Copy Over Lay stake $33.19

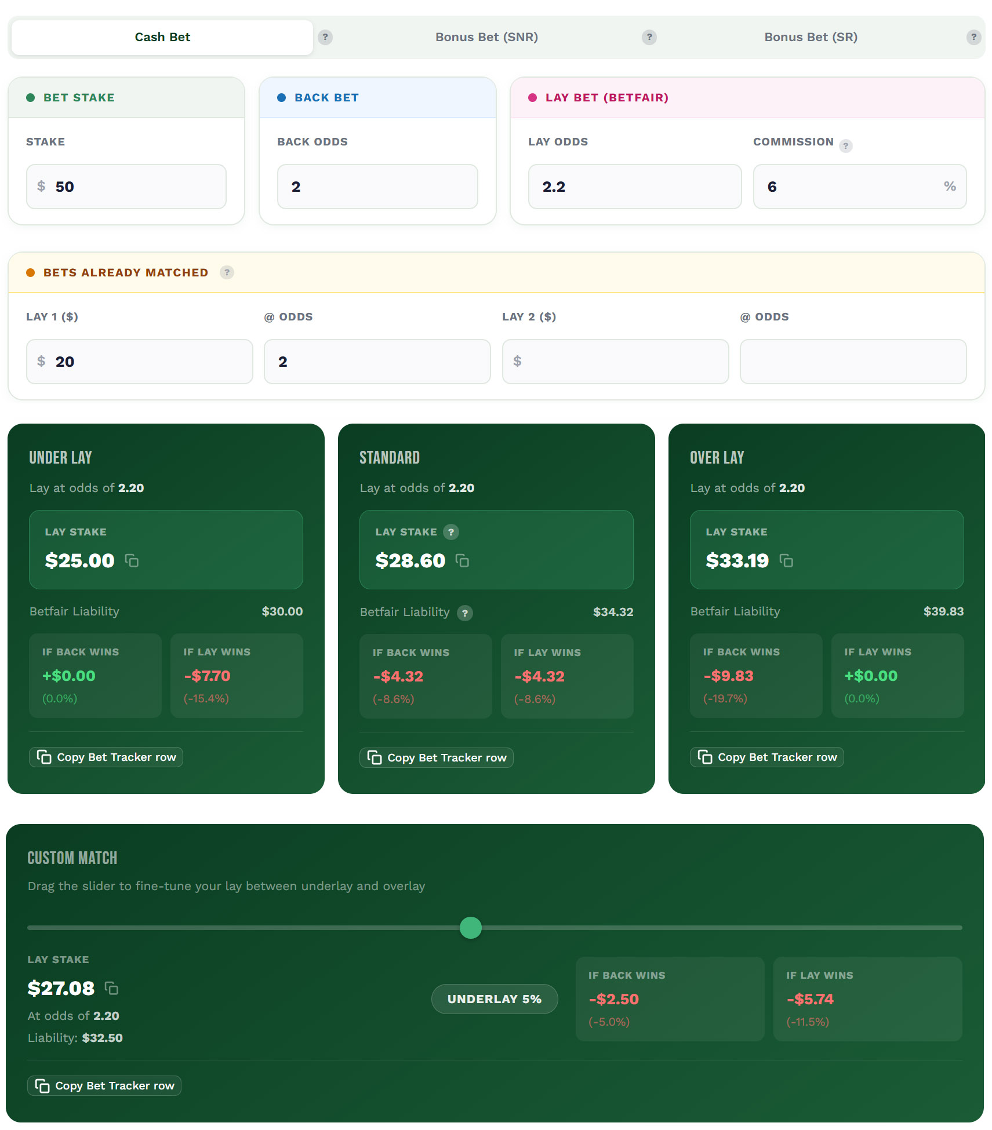click(x=786, y=561)
